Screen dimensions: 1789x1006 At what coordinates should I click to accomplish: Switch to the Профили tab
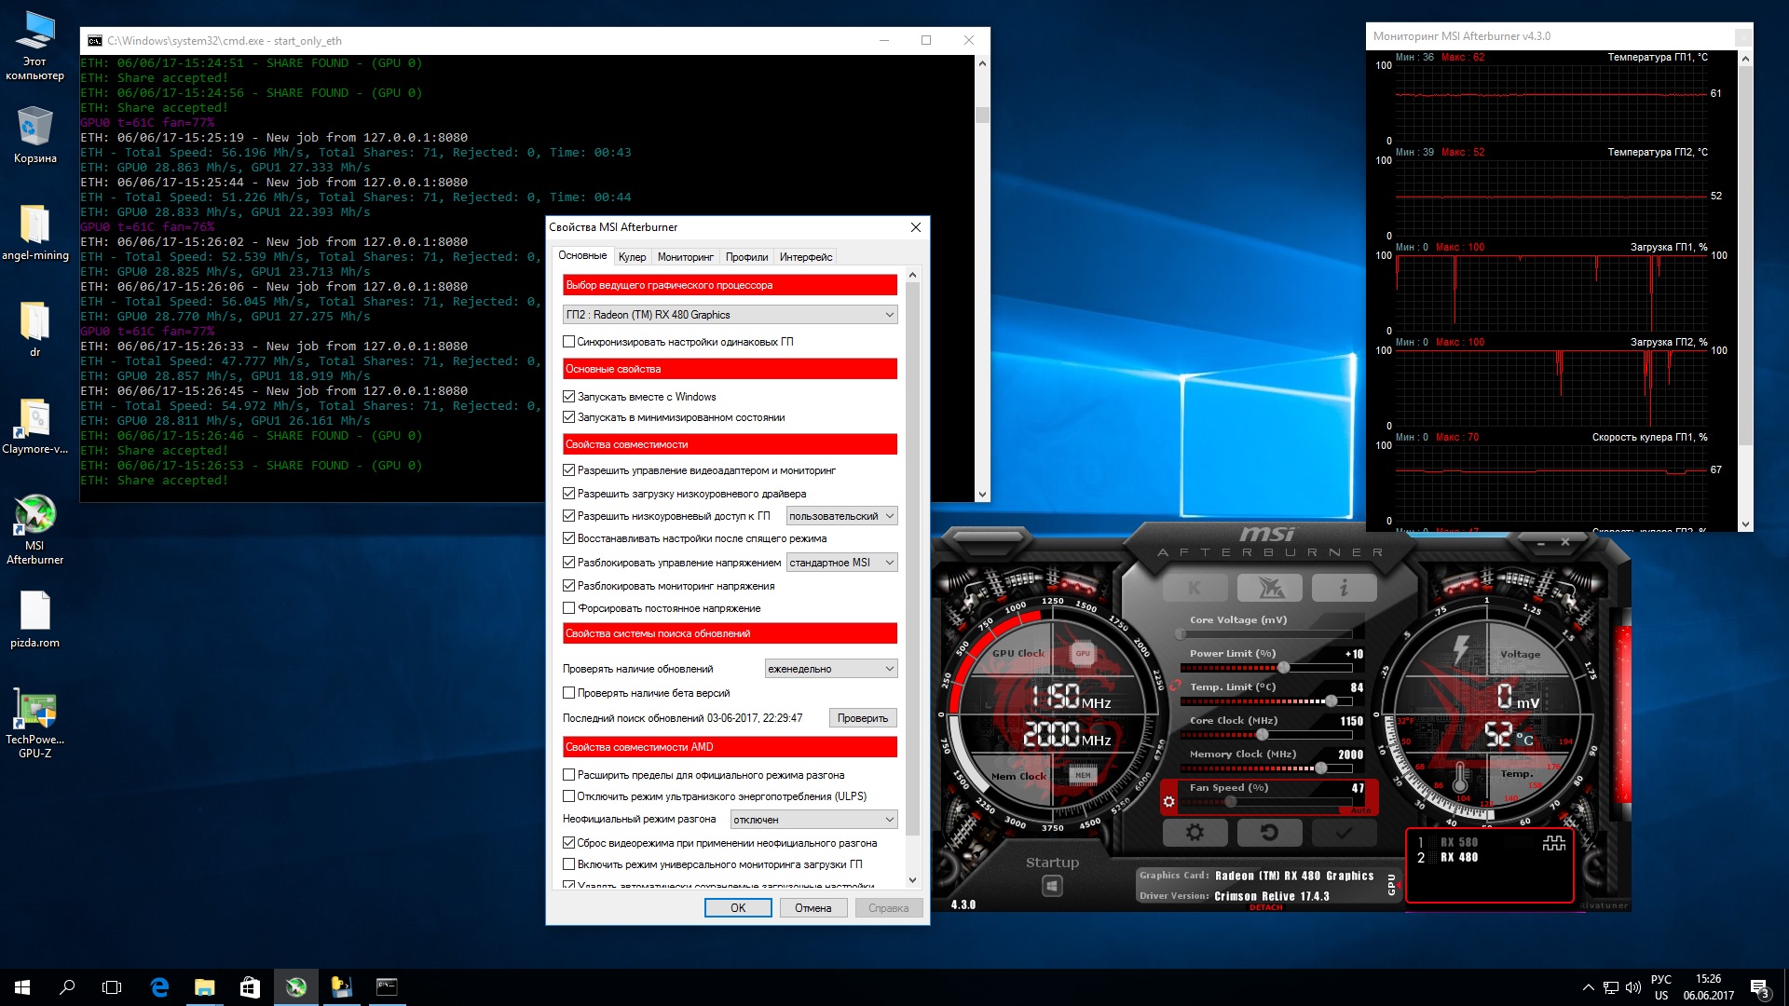(746, 257)
